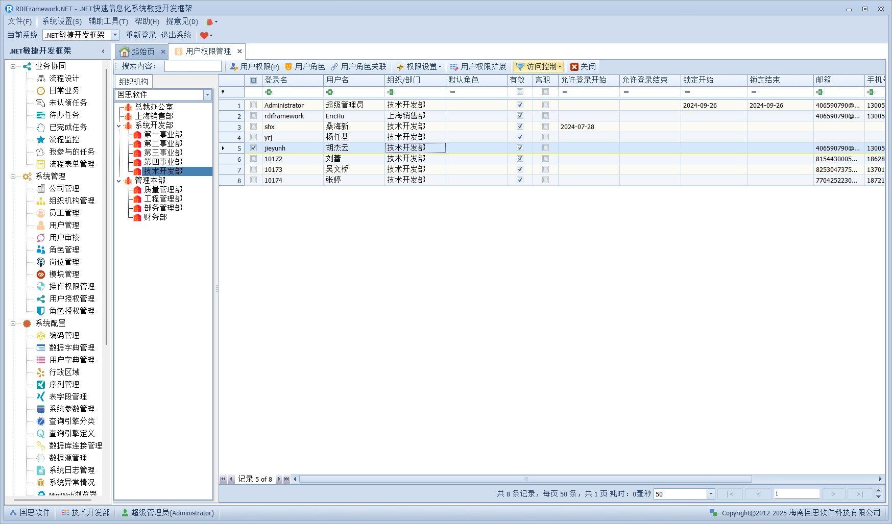
Task: Open the 访问控制 toolbar button
Action: [x=538, y=67]
